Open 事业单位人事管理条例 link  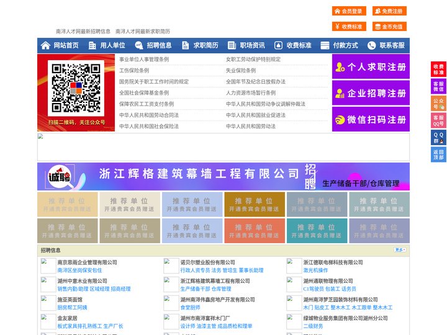[144, 60]
